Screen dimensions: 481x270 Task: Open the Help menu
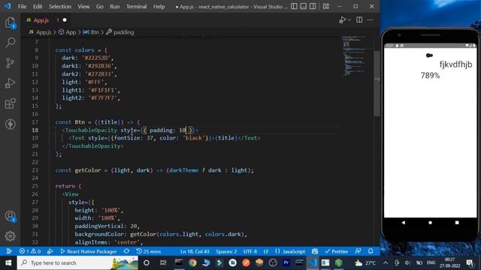(x=159, y=7)
